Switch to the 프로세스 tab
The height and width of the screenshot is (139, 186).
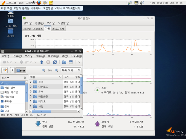pos(38,29)
